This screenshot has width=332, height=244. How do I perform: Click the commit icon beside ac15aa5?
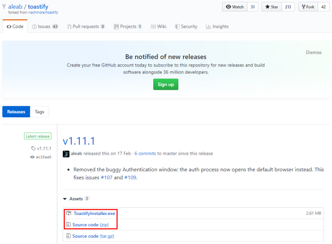coord(32,157)
